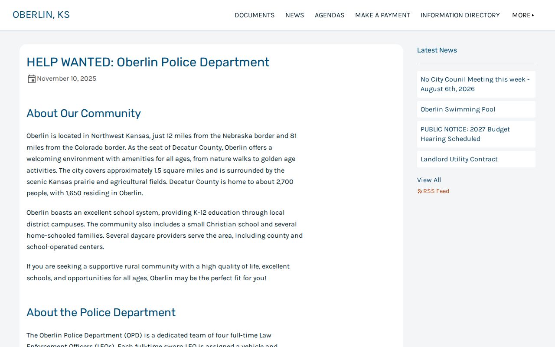
Task: Click the Oberlin, KS site title
Action: click(41, 15)
